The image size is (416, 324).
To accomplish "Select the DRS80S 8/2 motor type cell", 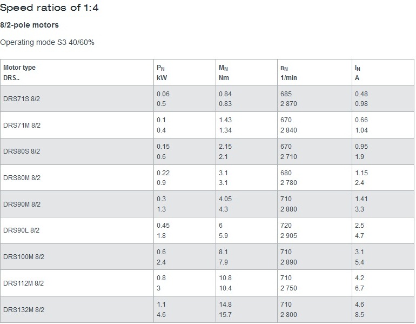I will coord(22,151).
